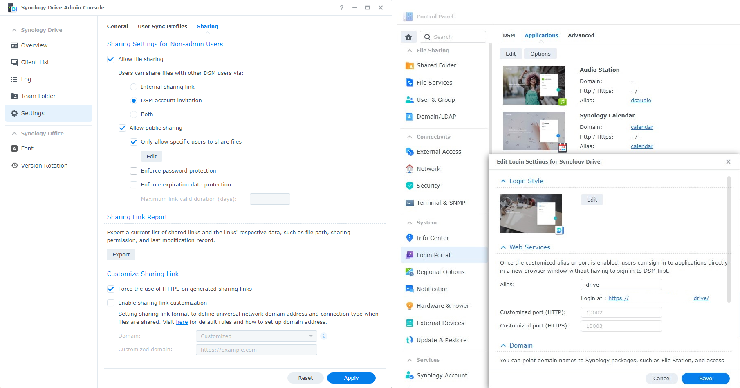The image size is (740, 388).
Task: Open Shared Folder icon in Control Panel
Action: tap(409, 65)
